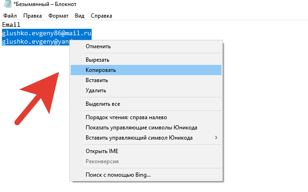Toggle Показать управляющие символы Юникода
The image size is (308, 192).
[141, 128]
